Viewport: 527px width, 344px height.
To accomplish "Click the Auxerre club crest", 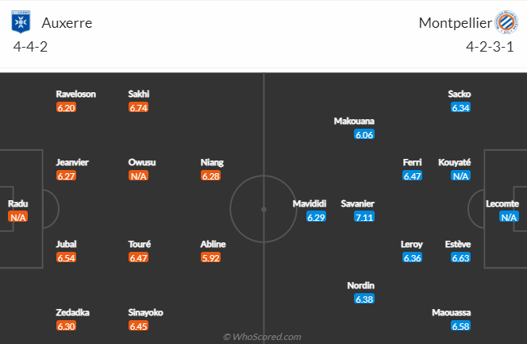I will [20, 22].
